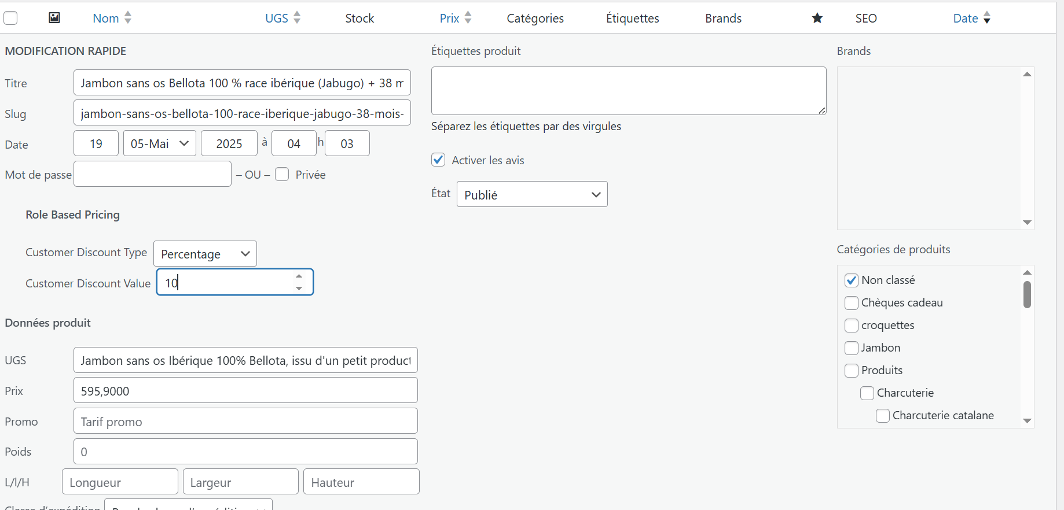Open the month dropdown showing 05-Mai
The image size is (1064, 510).
coord(160,143)
